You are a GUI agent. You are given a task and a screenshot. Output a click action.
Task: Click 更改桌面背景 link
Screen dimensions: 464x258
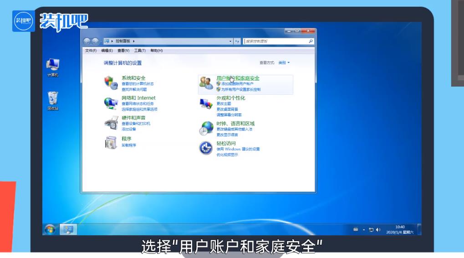227,109
